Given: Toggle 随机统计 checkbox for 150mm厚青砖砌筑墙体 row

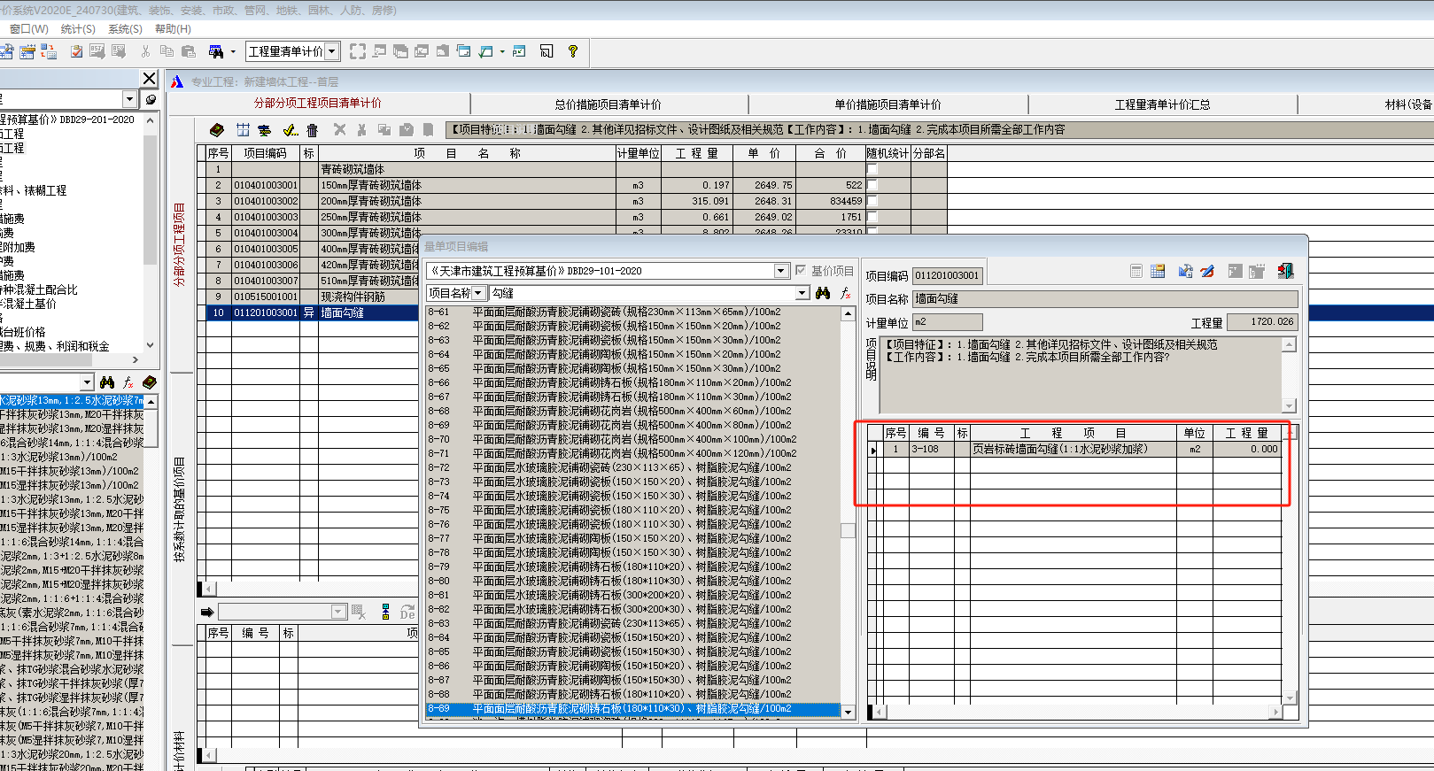Looking at the screenshot, I should (x=872, y=185).
